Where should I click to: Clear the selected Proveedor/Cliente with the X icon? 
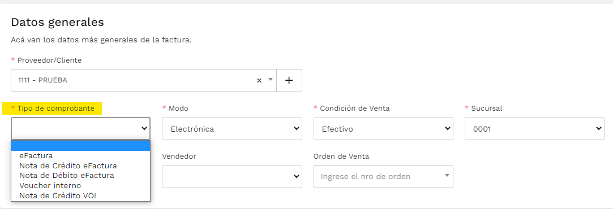tap(259, 80)
